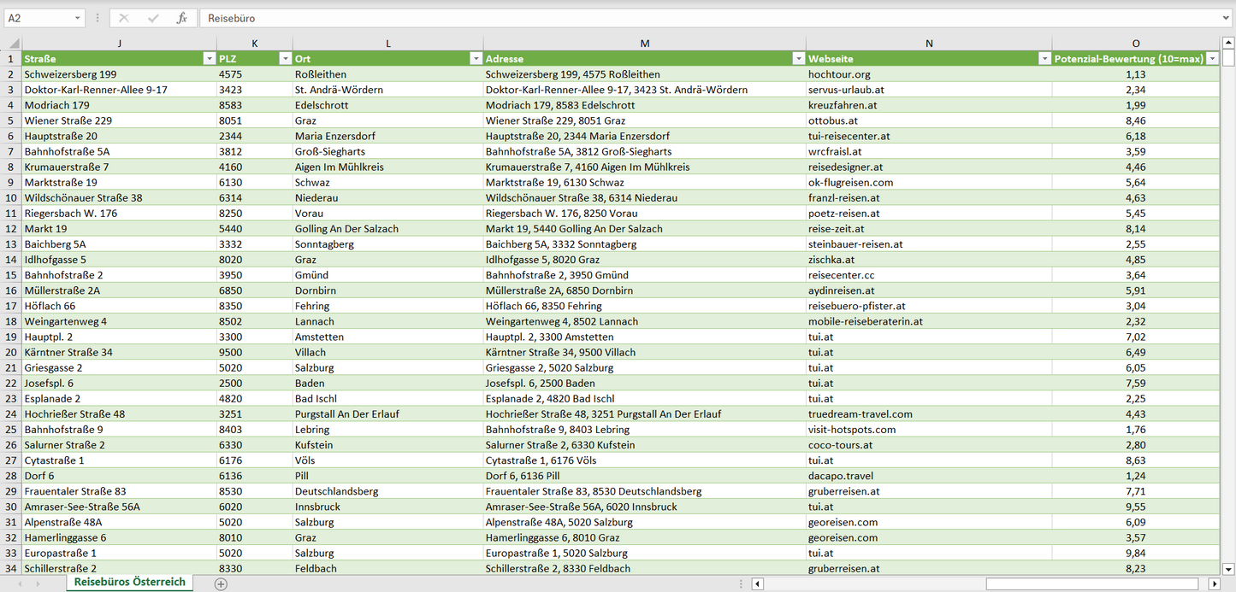Viewport: 1236px width, 592px height.
Task: Expand the Name Box dropdown arrow
Action: [x=77, y=18]
